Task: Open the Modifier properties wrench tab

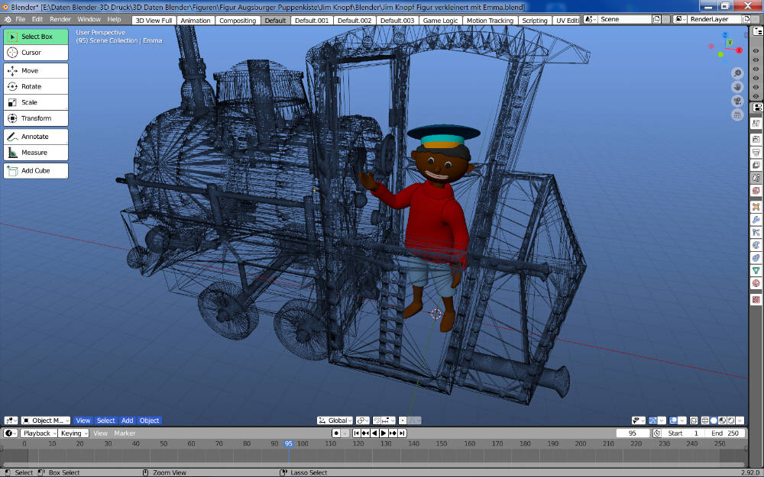Action: click(756, 220)
